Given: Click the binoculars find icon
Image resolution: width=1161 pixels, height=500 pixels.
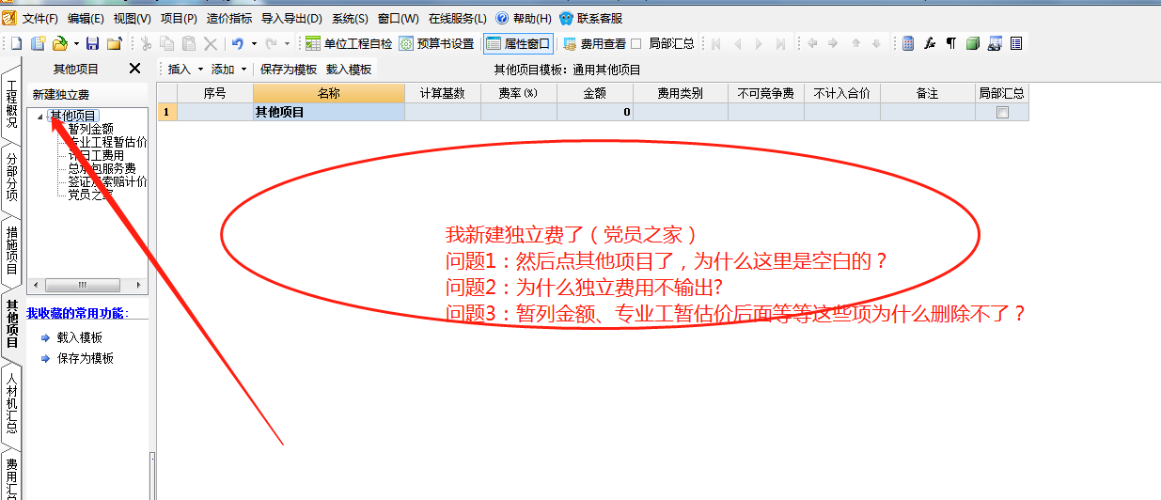Looking at the screenshot, I should coord(995,43).
